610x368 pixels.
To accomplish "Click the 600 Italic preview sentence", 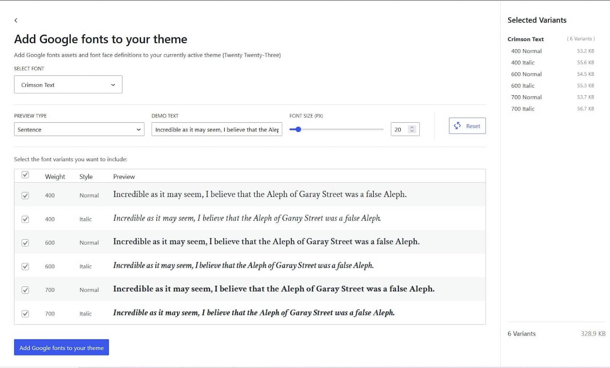I will (243, 265).
